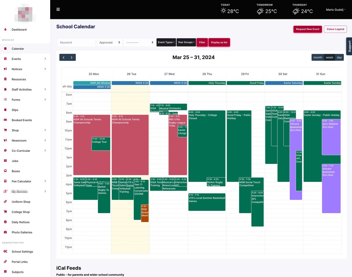The height and width of the screenshot is (277, 352).
Task: Open Slips from the sidebar icon
Action: (5, 110)
